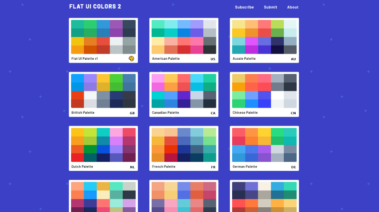The width and height of the screenshot is (379, 212).
Task: Open the cut-off palette card below Dutch Palette
Action: pyautogui.click(x=103, y=196)
